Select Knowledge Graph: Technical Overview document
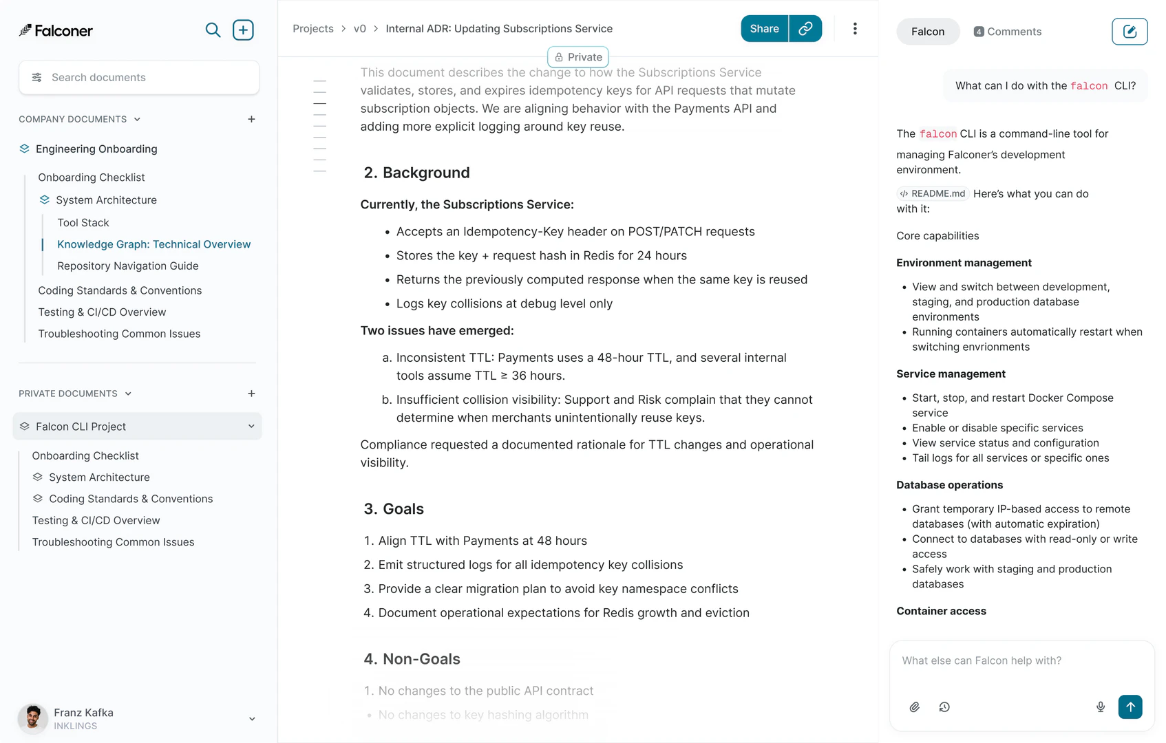 pos(153,244)
